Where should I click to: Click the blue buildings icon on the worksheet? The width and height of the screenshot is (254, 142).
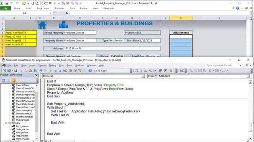(x=63, y=24)
